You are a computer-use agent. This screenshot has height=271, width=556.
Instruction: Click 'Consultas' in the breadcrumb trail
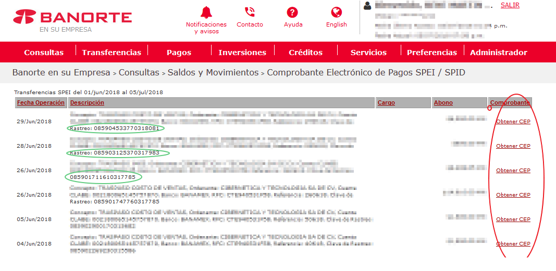(139, 72)
